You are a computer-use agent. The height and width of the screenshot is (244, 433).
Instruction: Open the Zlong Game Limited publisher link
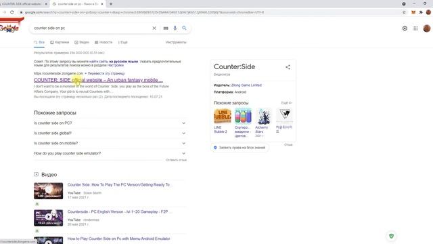(246, 85)
